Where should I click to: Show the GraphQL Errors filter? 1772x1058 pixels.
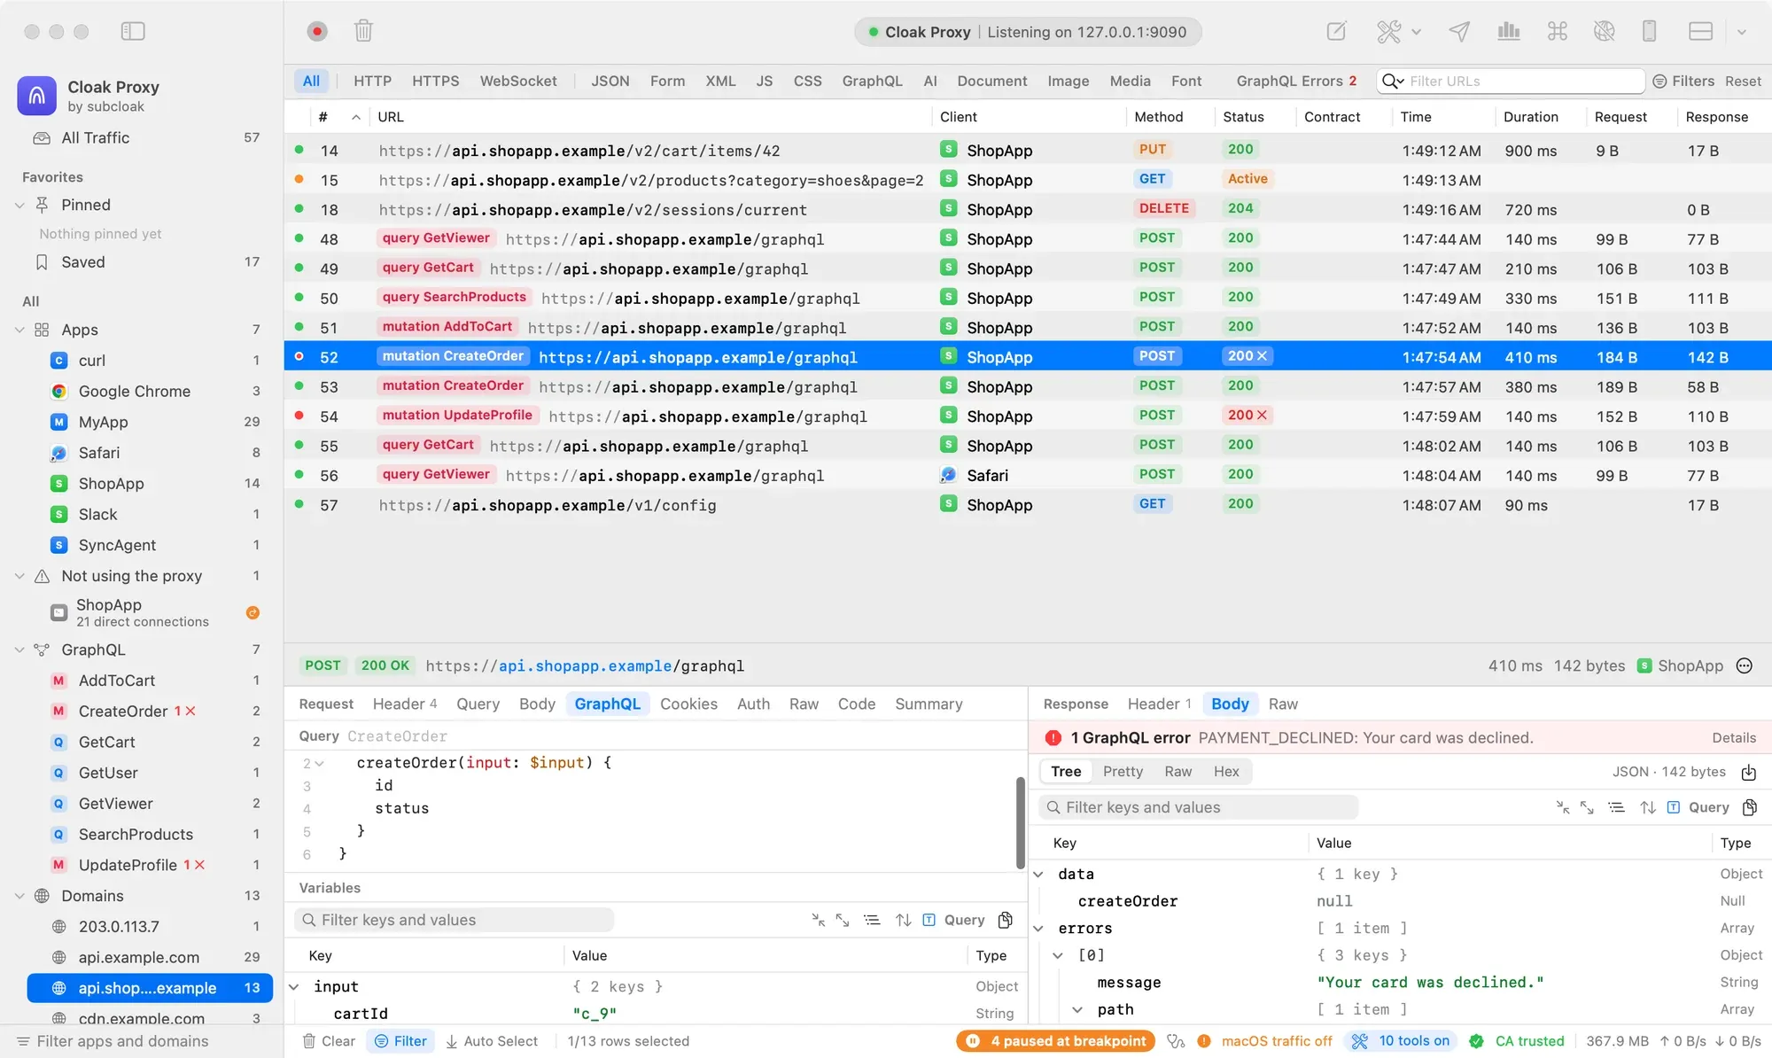click(1296, 81)
